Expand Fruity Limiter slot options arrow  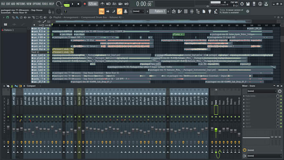(x=244, y=96)
